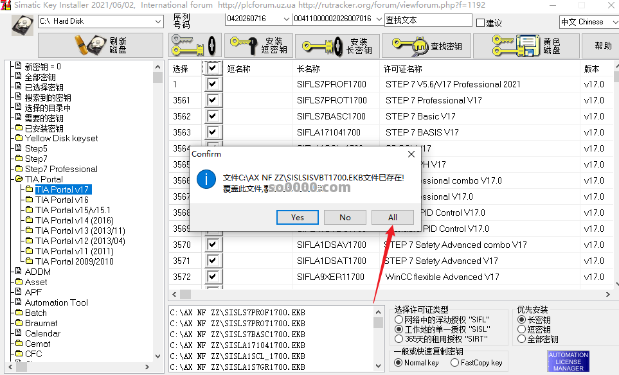The width and height of the screenshot is (619, 375).
Task: Open the Batch folder in tree
Action: [36, 313]
